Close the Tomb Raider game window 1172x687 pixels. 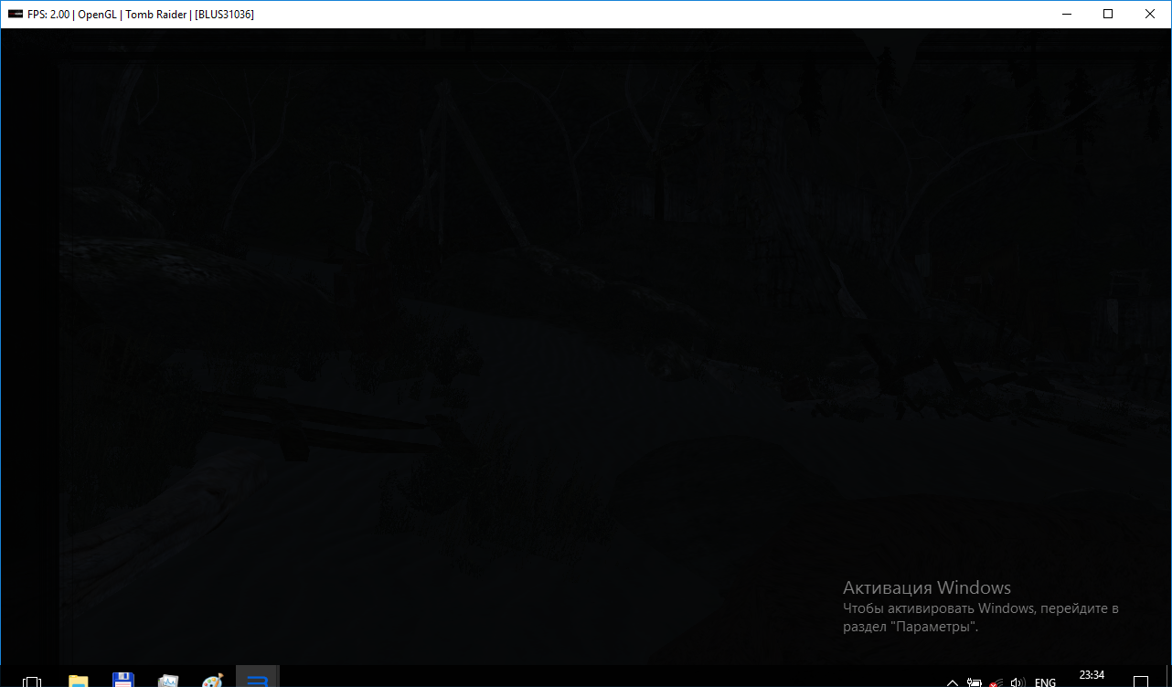click(1150, 14)
